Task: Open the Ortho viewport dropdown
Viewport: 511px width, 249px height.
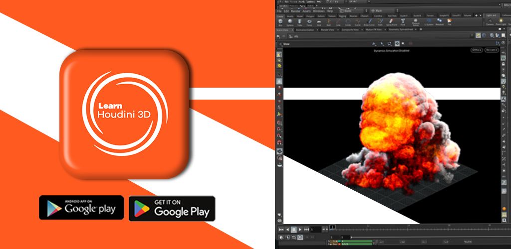Action: [477, 50]
